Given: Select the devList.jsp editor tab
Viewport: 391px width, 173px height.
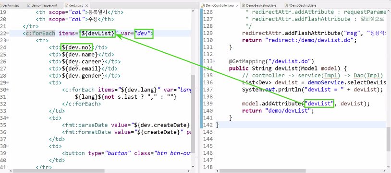Looking at the screenshot, I should 75,5.
